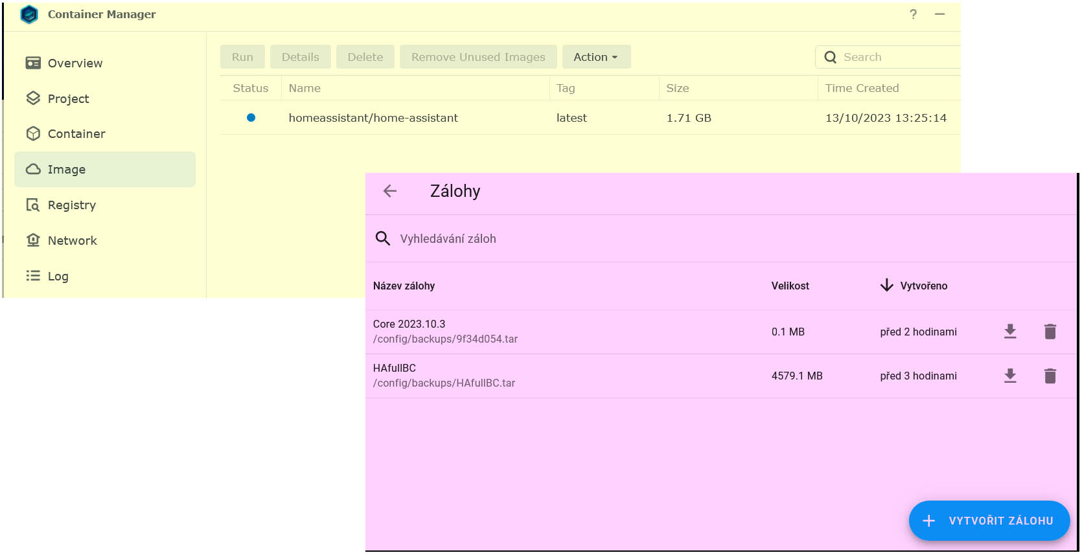
Task: Click the 13/10/2023 13:25:14 timestamp
Action: (x=886, y=118)
